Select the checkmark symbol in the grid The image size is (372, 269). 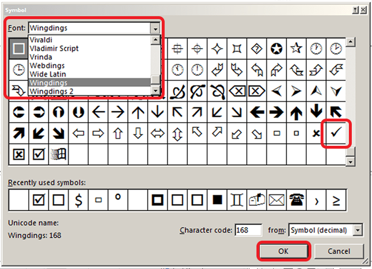click(335, 134)
